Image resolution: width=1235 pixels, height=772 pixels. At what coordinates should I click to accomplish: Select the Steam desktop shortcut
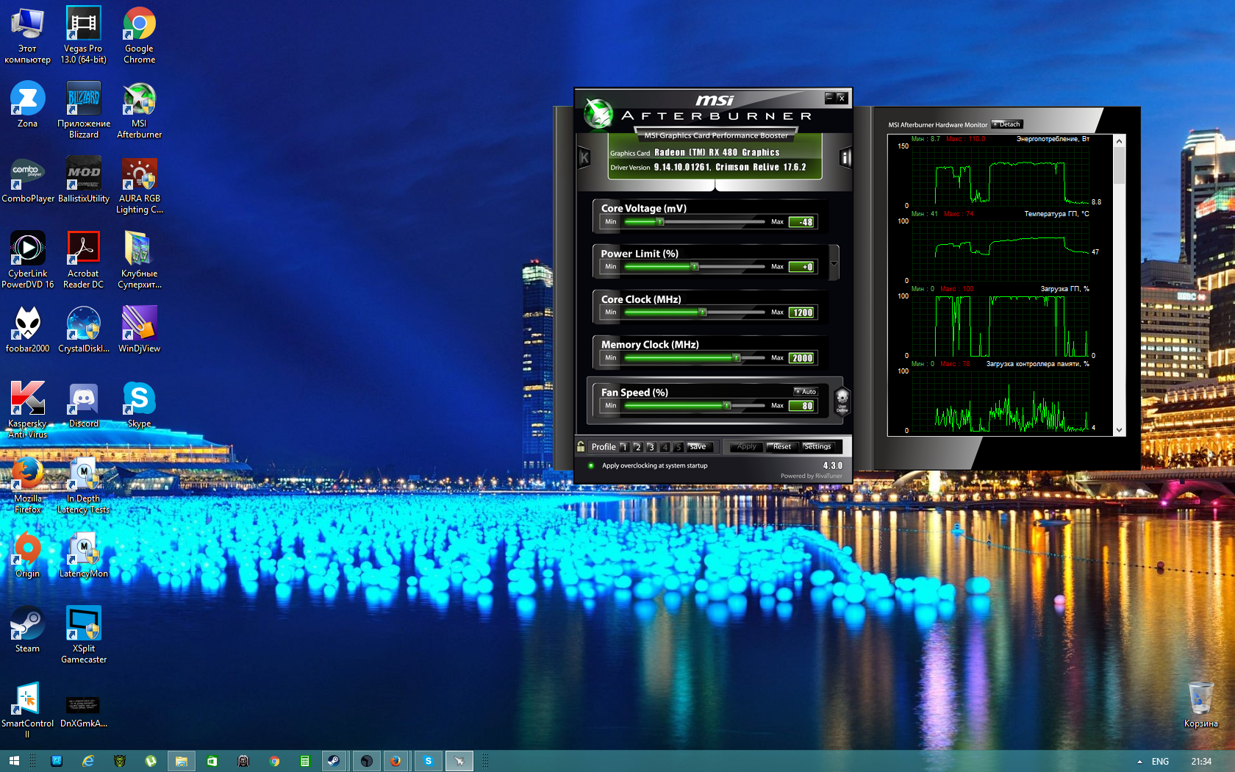[27, 630]
